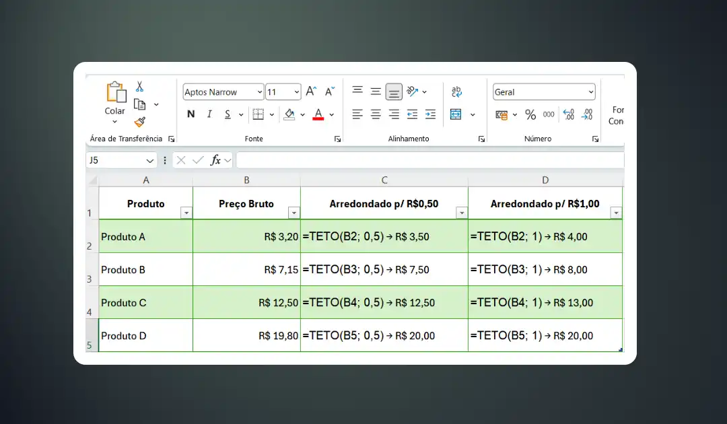Click the Colar paste icon
This screenshot has height=424, width=727.
116,92
